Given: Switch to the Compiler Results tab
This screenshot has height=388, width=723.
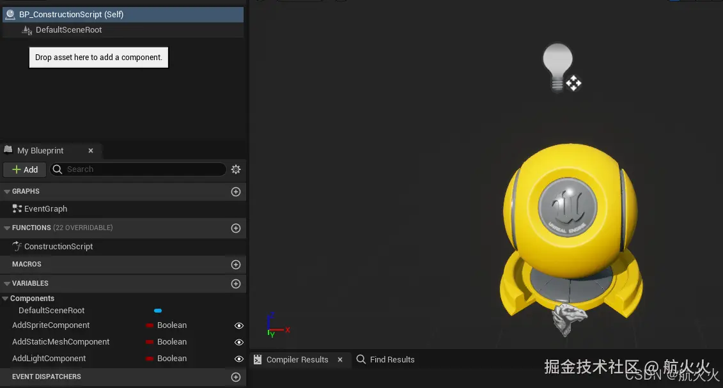Looking at the screenshot, I should tap(297, 359).
